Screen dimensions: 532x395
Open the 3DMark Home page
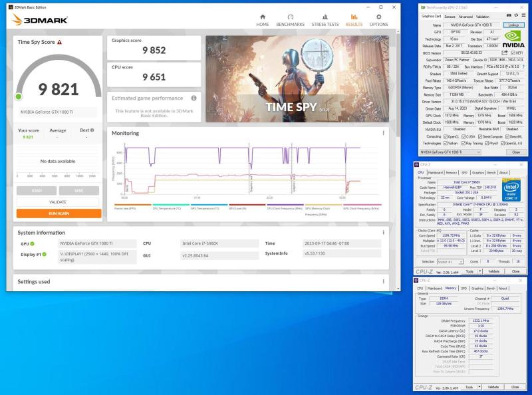point(263,19)
